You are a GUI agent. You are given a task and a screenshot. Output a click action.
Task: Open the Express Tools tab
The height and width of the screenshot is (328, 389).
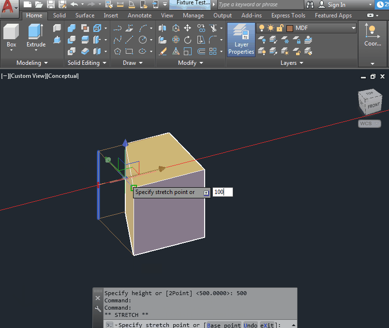coord(288,15)
